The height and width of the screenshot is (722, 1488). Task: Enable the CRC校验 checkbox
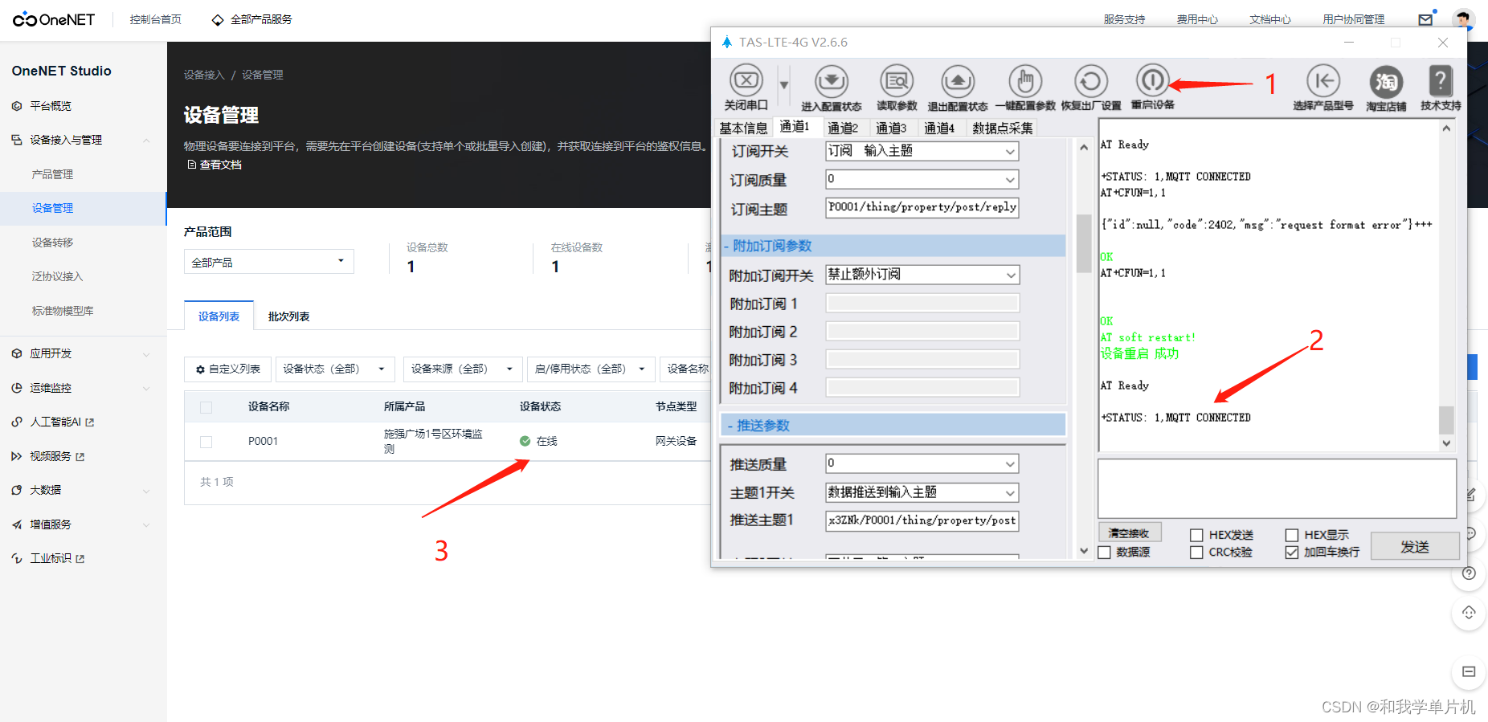tap(1196, 553)
